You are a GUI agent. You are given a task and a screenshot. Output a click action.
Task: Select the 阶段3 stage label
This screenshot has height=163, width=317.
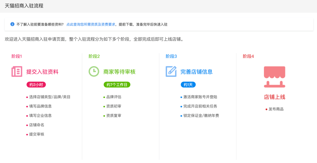(171, 56)
